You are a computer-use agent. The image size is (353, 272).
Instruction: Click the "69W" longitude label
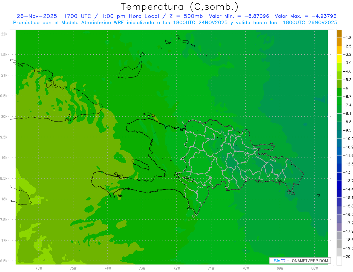click(x=280, y=268)
